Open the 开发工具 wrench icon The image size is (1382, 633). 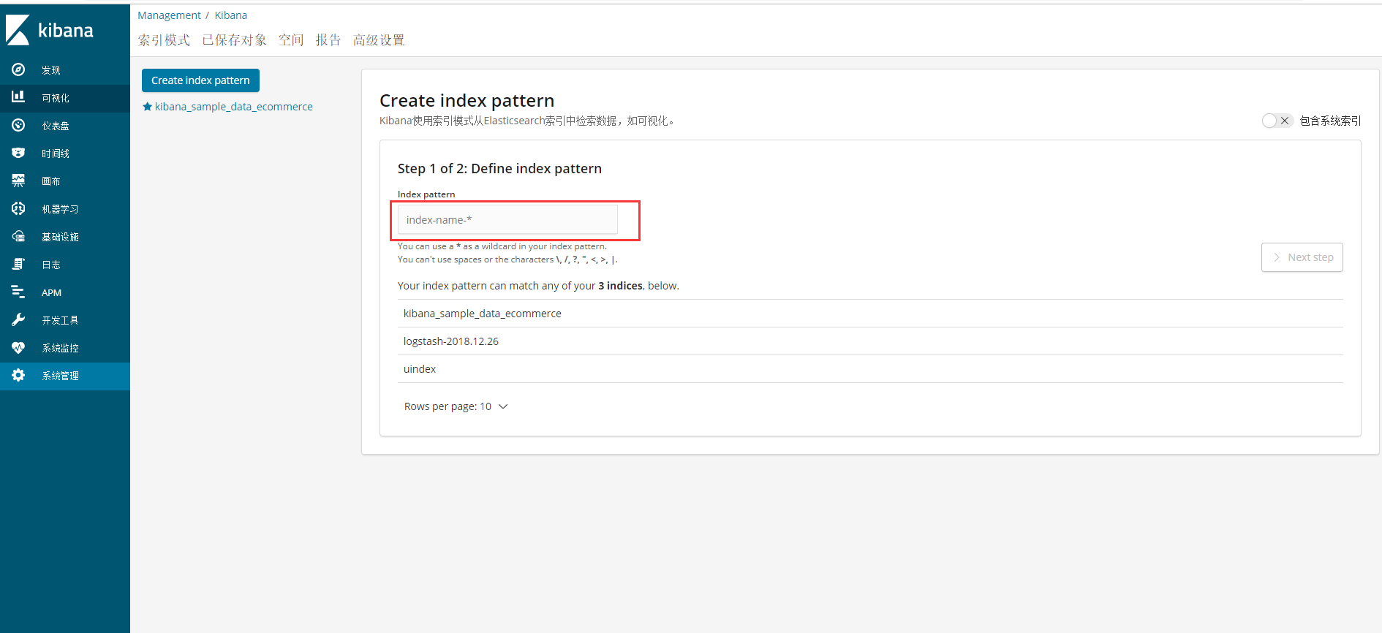(x=18, y=319)
